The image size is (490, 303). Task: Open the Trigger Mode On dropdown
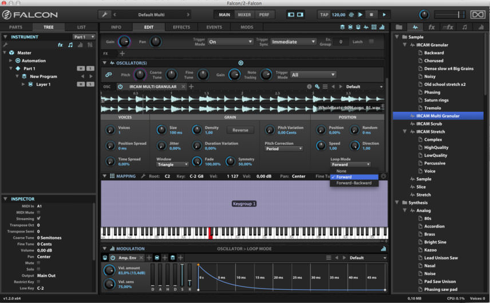(x=230, y=42)
